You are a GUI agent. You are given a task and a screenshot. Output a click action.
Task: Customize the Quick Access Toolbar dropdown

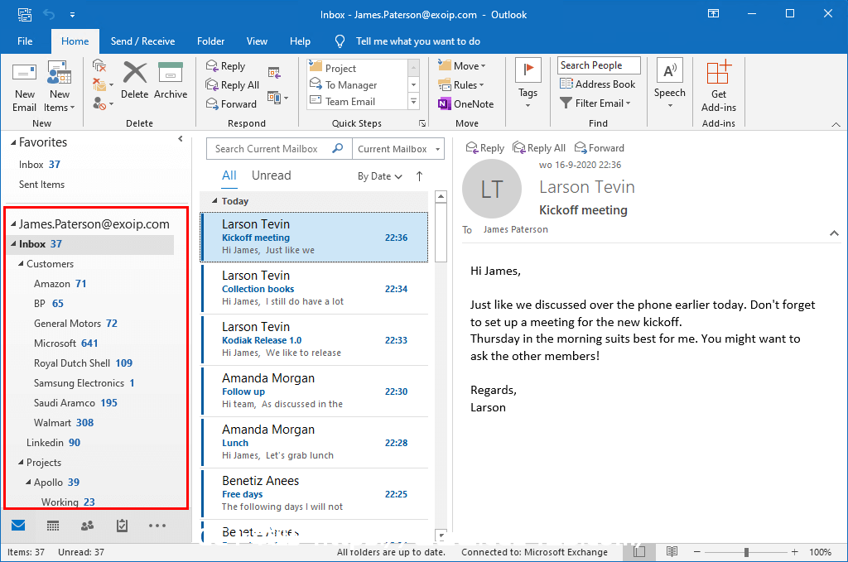[73, 15]
